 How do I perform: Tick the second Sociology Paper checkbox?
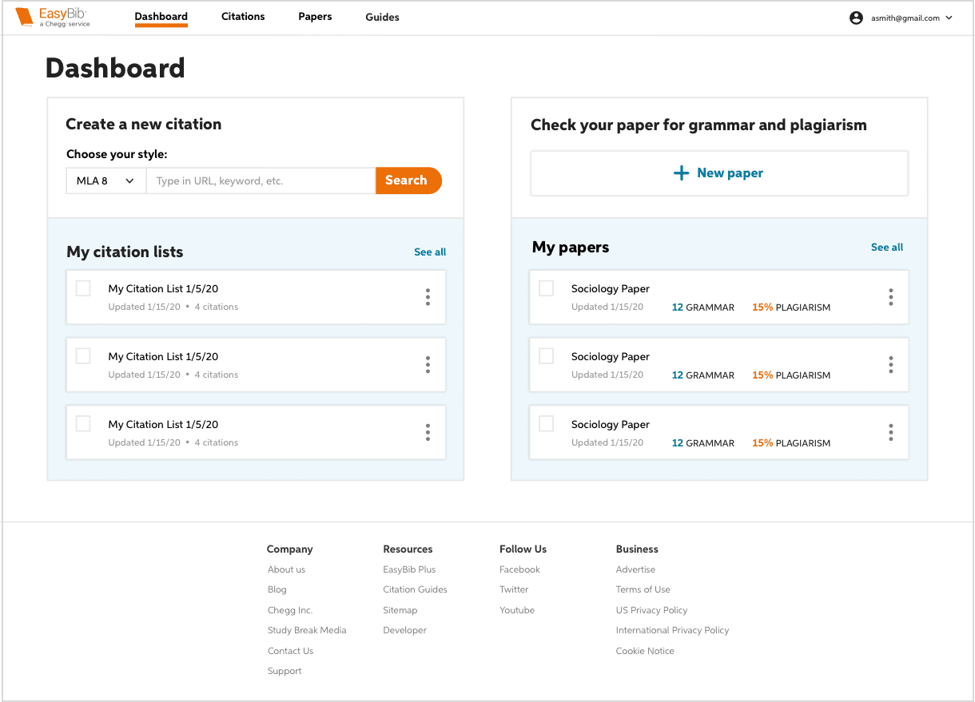coord(547,356)
